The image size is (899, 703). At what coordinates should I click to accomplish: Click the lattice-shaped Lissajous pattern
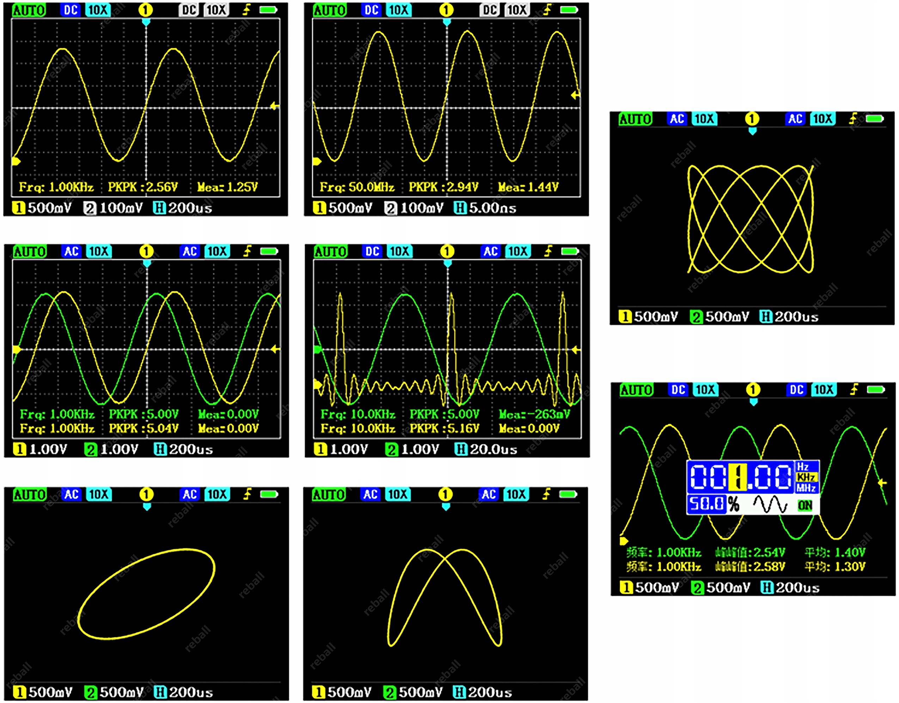point(751,219)
